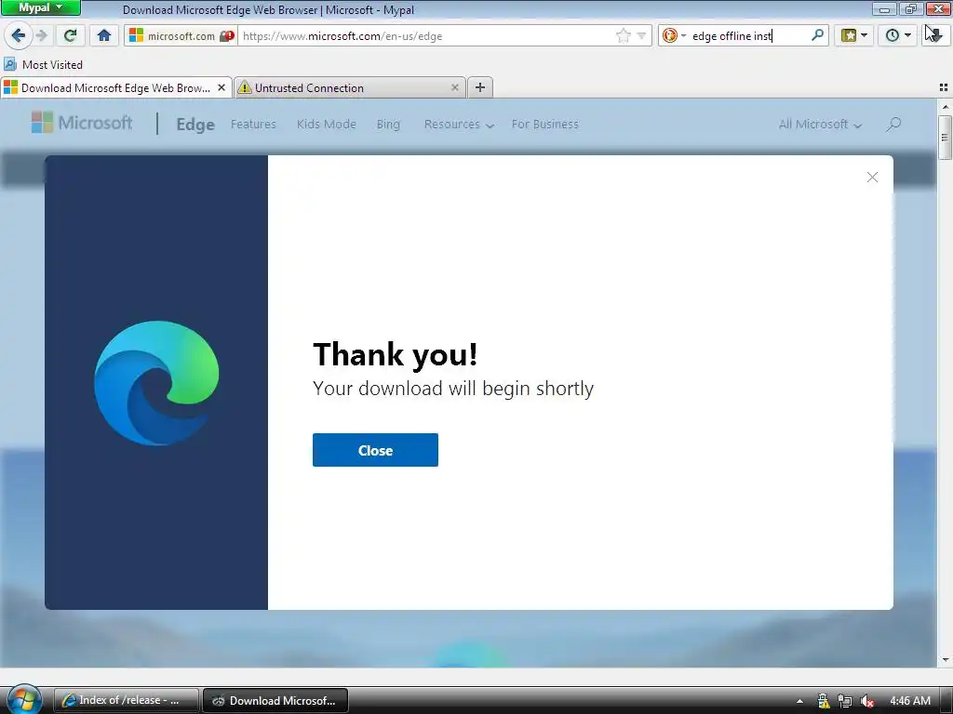Screen dimensions: 953x714
Task: Open the bookmarks menu button
Action: coord(854,35)
